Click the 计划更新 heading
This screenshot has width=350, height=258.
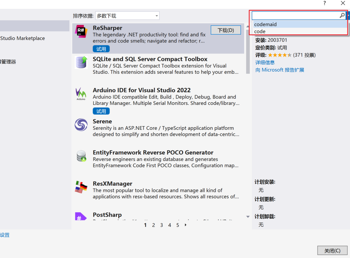(265, 199)
